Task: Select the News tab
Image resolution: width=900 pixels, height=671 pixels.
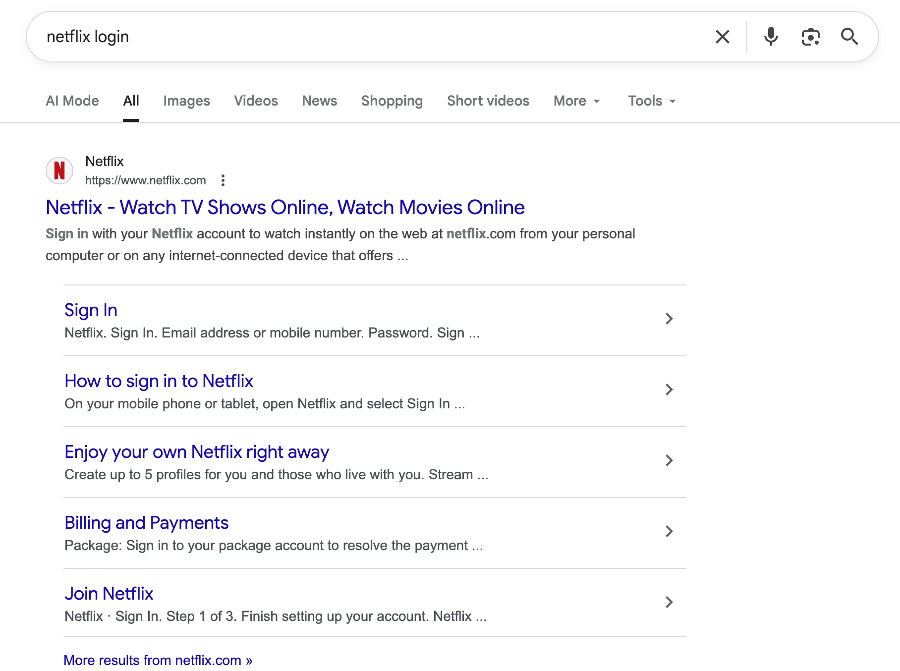Action: pos(319,101)
